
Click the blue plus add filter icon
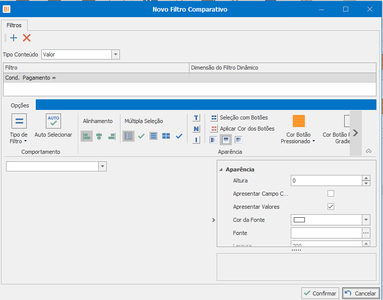pyautogui.click(x=14, y=38)
